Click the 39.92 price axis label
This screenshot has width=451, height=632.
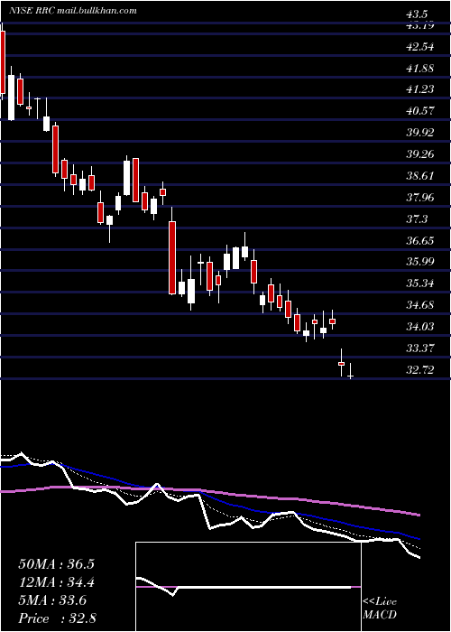pos(421,133)
